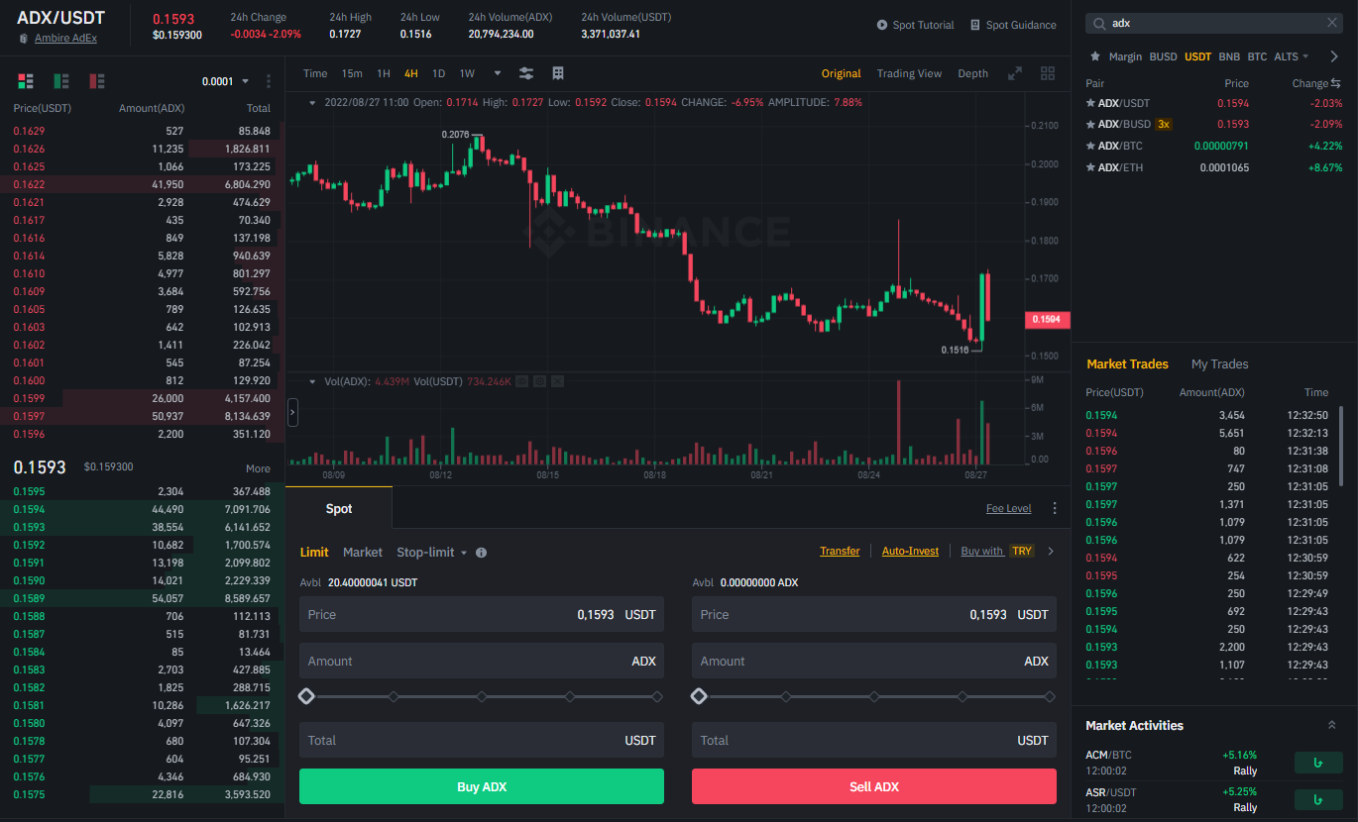Viewport: 1358px width, 822px height.
Task: Filter pairs by BNB market
Action: (1229, 56)
